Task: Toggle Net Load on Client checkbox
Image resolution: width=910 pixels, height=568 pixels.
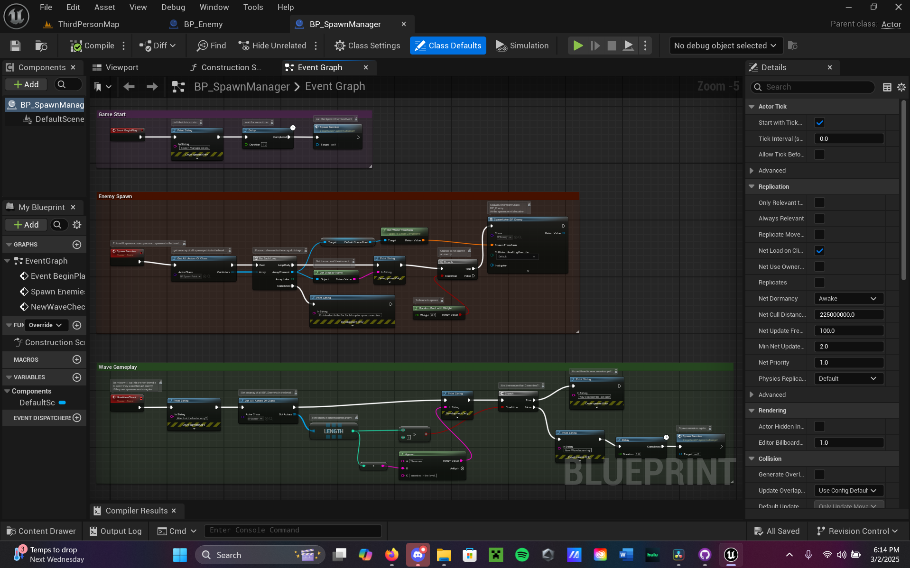Action: [819, 250]
